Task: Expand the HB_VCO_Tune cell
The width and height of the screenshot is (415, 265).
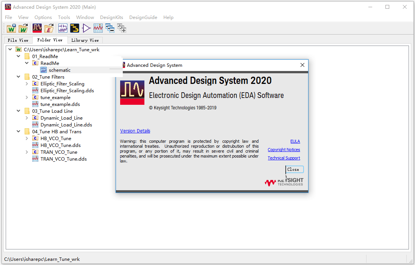Action: coord(27,139)
